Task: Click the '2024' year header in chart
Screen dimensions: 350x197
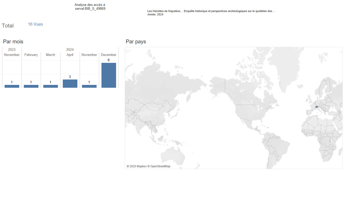Action: [x=70, y=50]
